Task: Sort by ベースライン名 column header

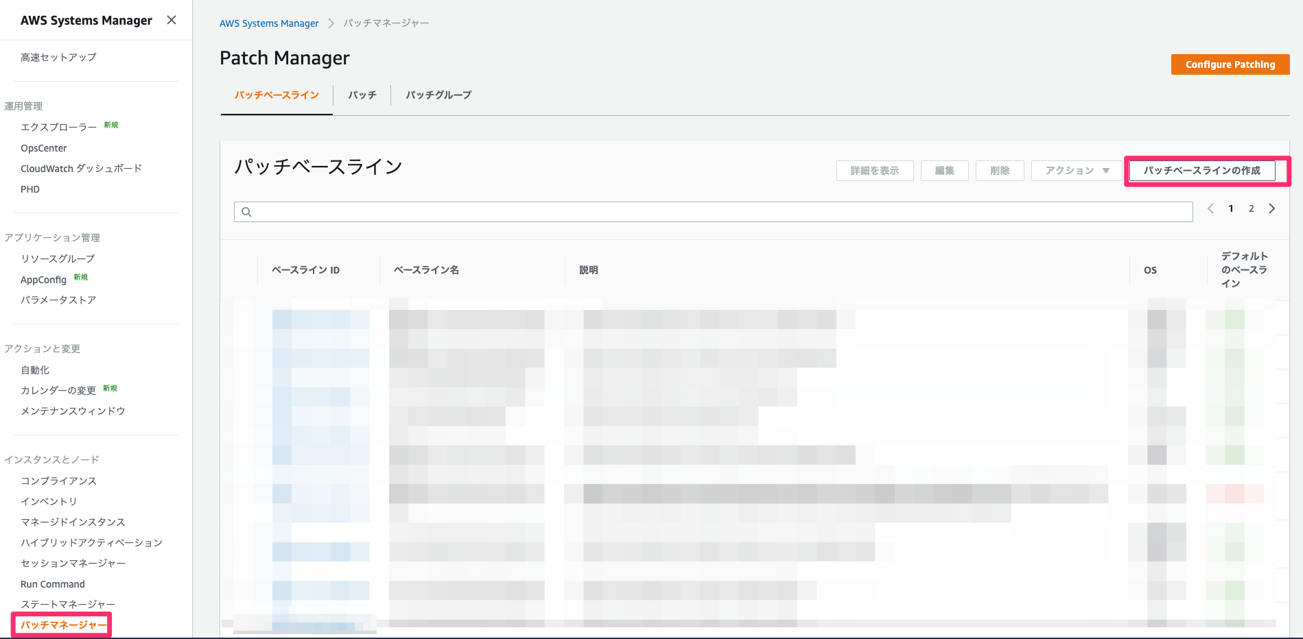Action: coord(427,270)
